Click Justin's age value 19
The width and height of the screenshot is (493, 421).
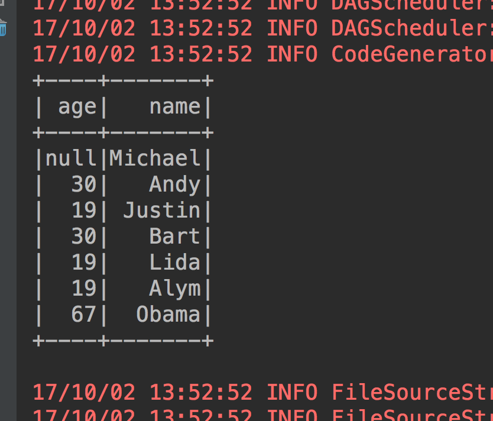coord(83,210)
